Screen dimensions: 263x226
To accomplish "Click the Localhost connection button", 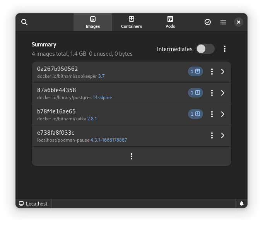I will (33, 204).
